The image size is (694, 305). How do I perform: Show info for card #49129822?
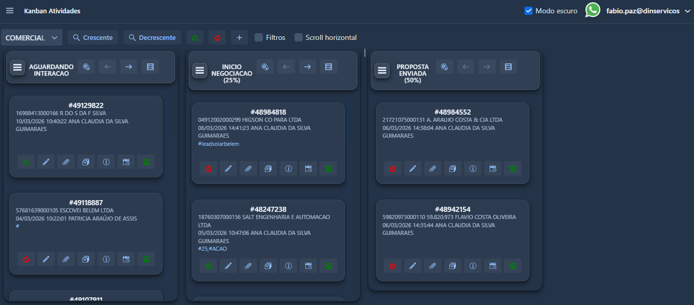coord(106,162)
